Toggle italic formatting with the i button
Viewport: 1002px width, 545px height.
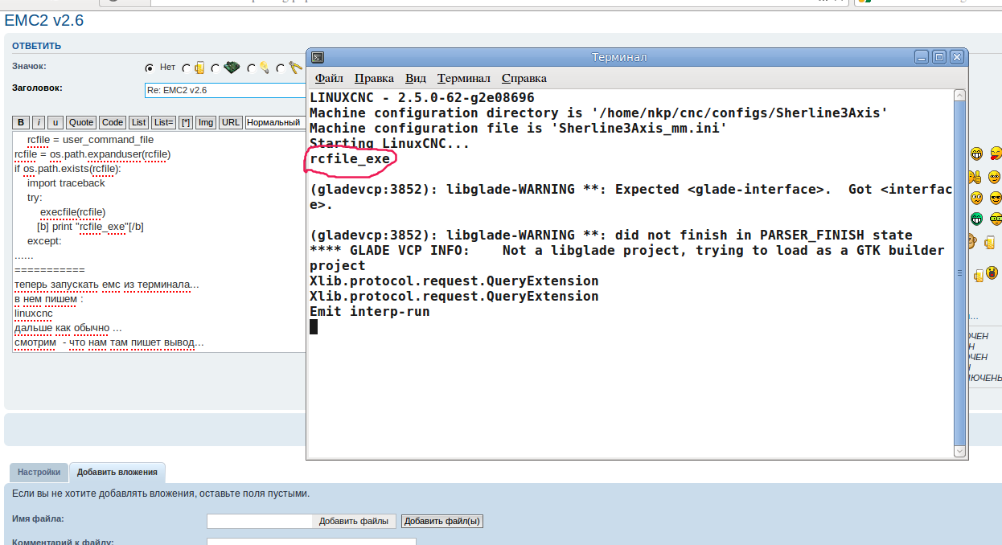point(39,122)
